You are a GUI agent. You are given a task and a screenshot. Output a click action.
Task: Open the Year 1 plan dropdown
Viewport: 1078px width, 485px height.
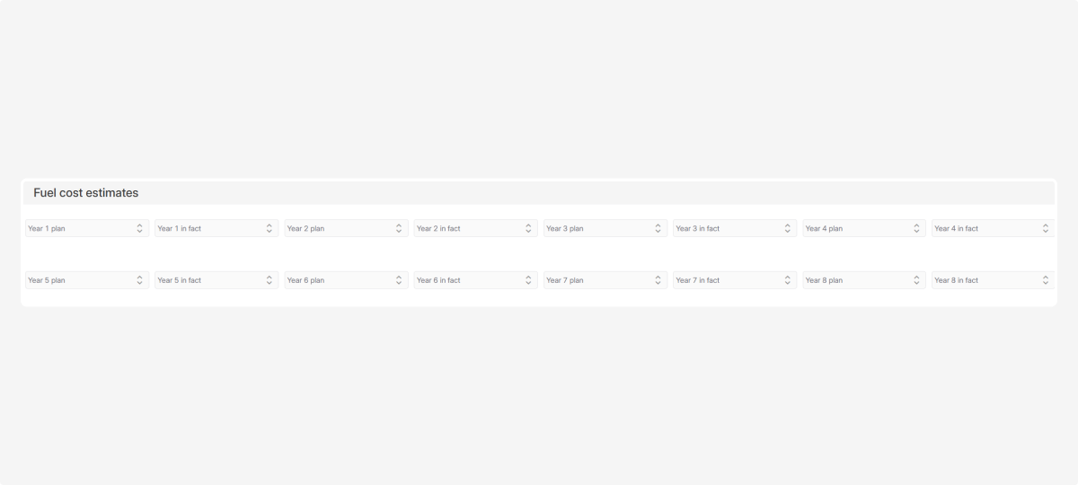point(86,228)
